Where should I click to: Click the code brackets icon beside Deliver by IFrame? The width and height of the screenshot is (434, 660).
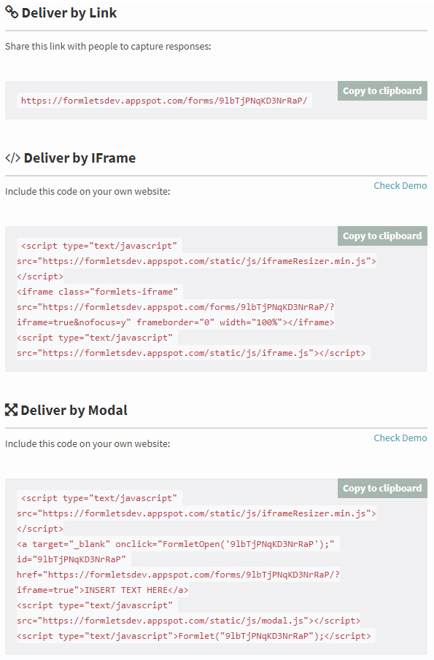12,158
